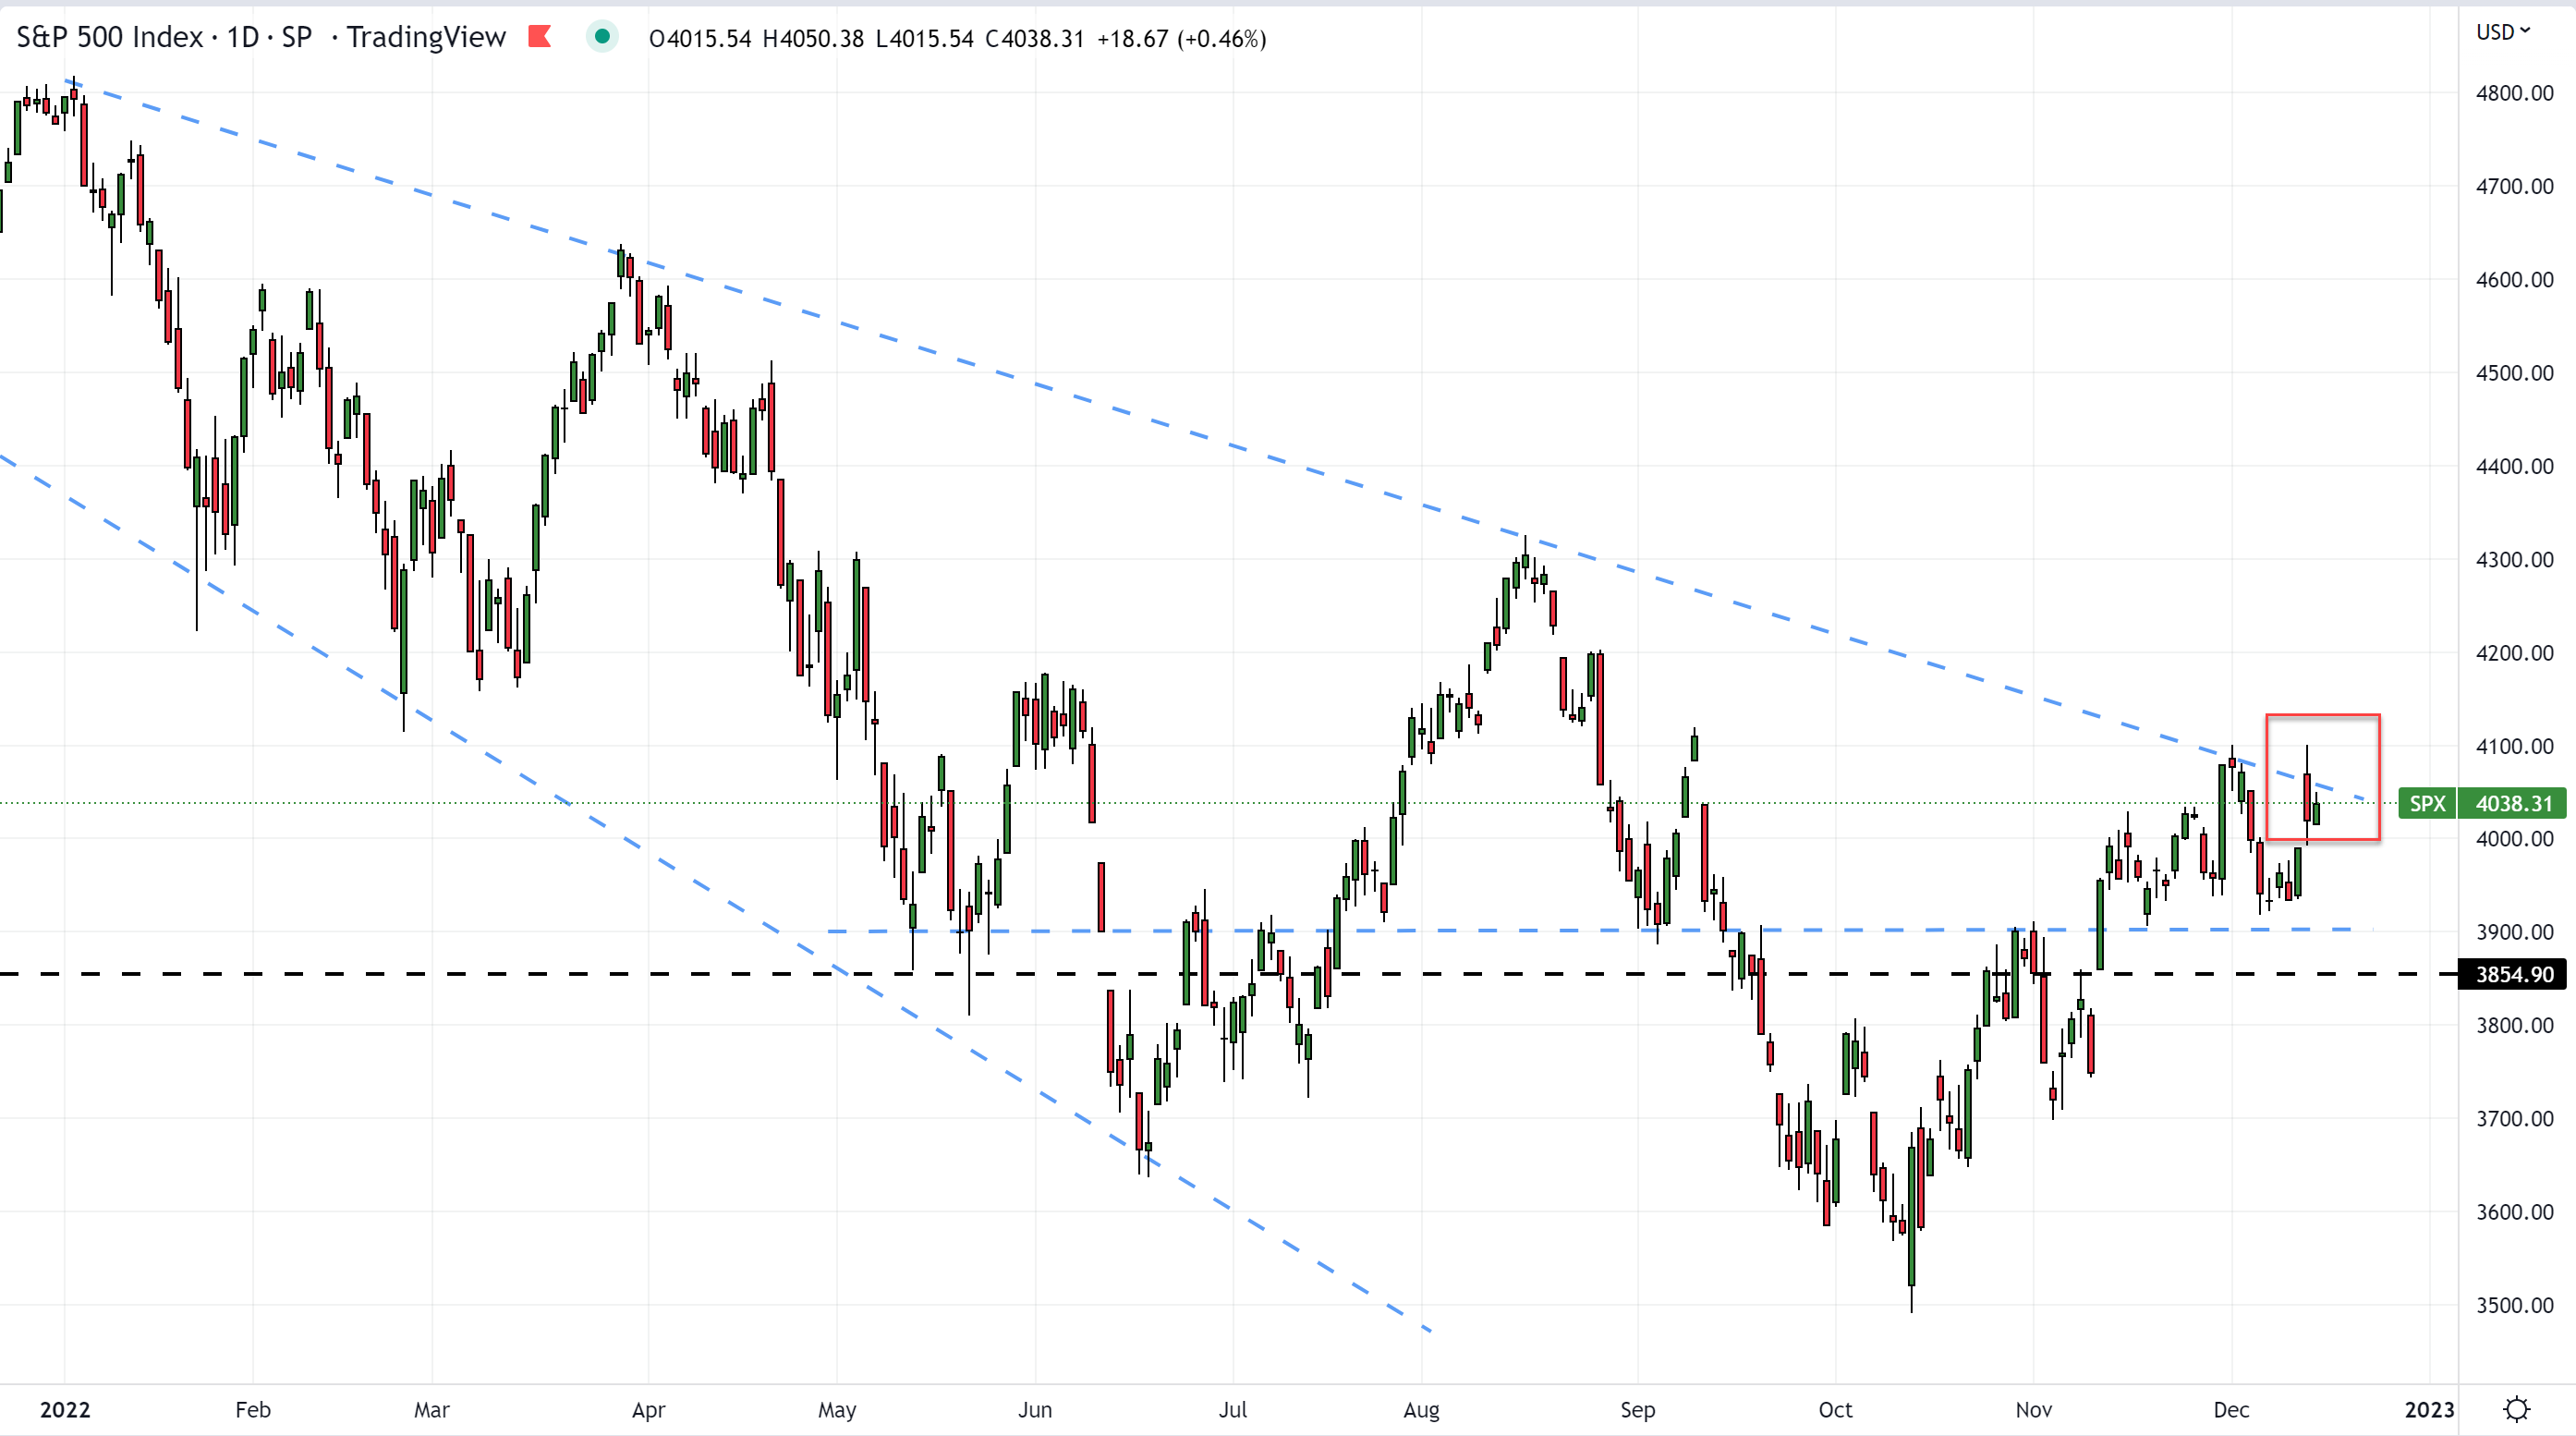Image resolution: width=2576 pixels, height=1436 pixels.
Task: Select the red rectangle drawing on chart
Action: (2322, 716)
